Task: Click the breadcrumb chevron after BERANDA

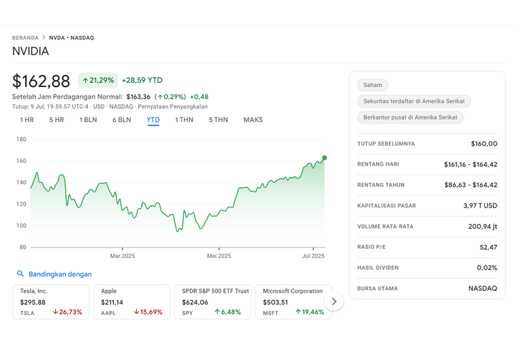Action: pyautogui.click(x=44, y=38)
